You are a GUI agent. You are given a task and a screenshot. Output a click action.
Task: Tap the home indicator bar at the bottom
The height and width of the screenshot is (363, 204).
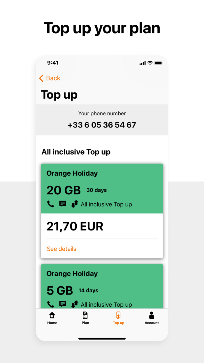click(x=102, y=339)
